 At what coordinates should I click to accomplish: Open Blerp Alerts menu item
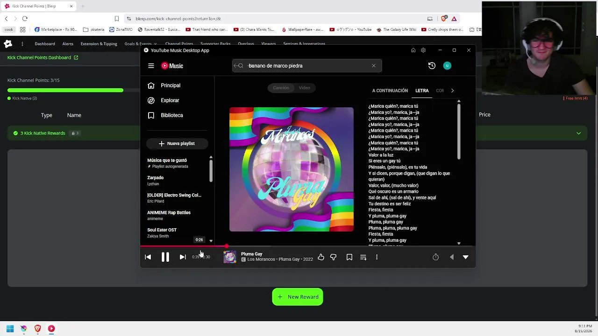pyautogui.click(x=68, y=44)
